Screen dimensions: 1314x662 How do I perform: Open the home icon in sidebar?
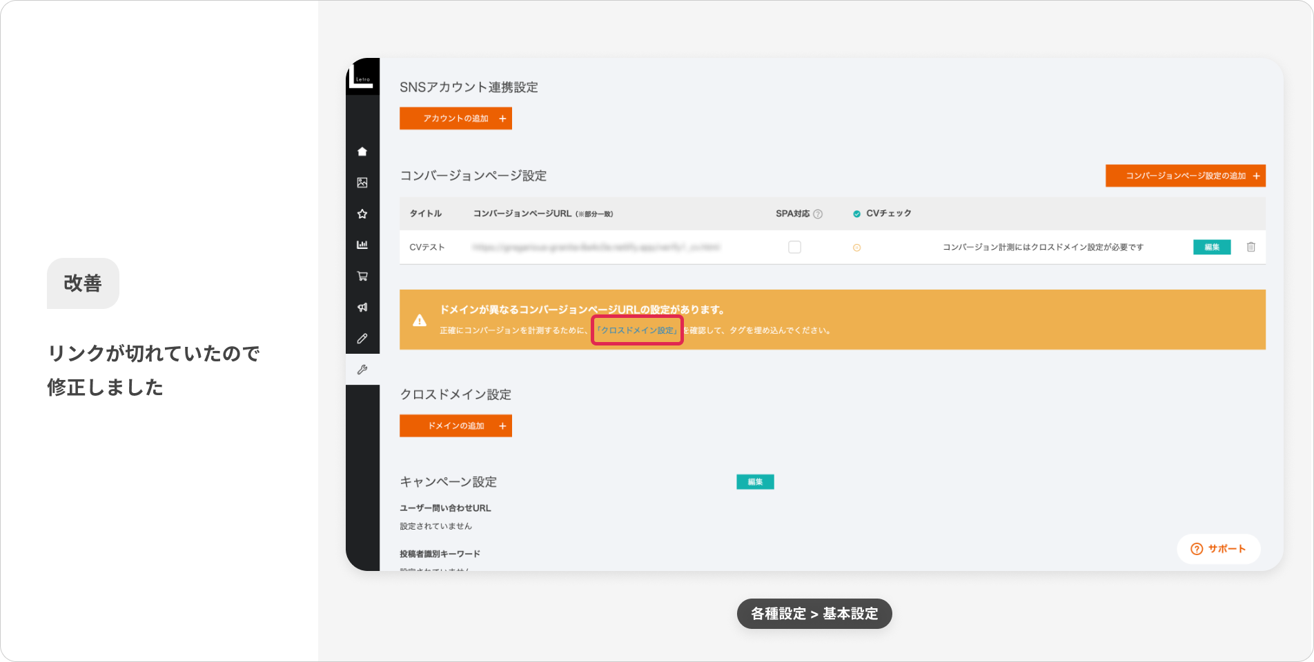tap(362, 152)
